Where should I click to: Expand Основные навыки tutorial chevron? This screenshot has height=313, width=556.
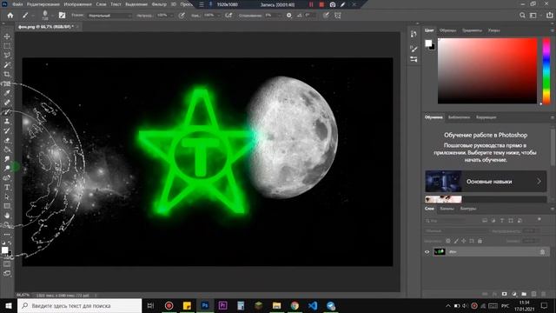click(539, 182)
